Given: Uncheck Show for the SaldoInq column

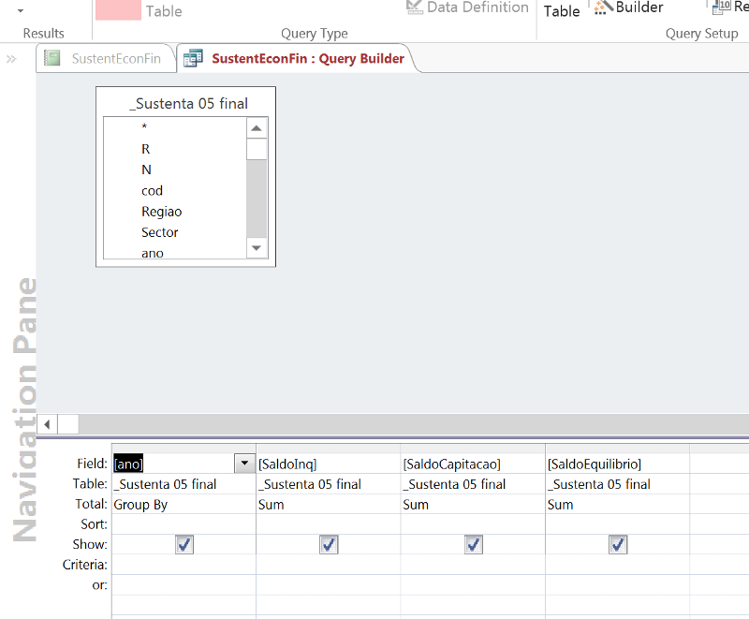Looking at the screenshot, I should point(329,544).
